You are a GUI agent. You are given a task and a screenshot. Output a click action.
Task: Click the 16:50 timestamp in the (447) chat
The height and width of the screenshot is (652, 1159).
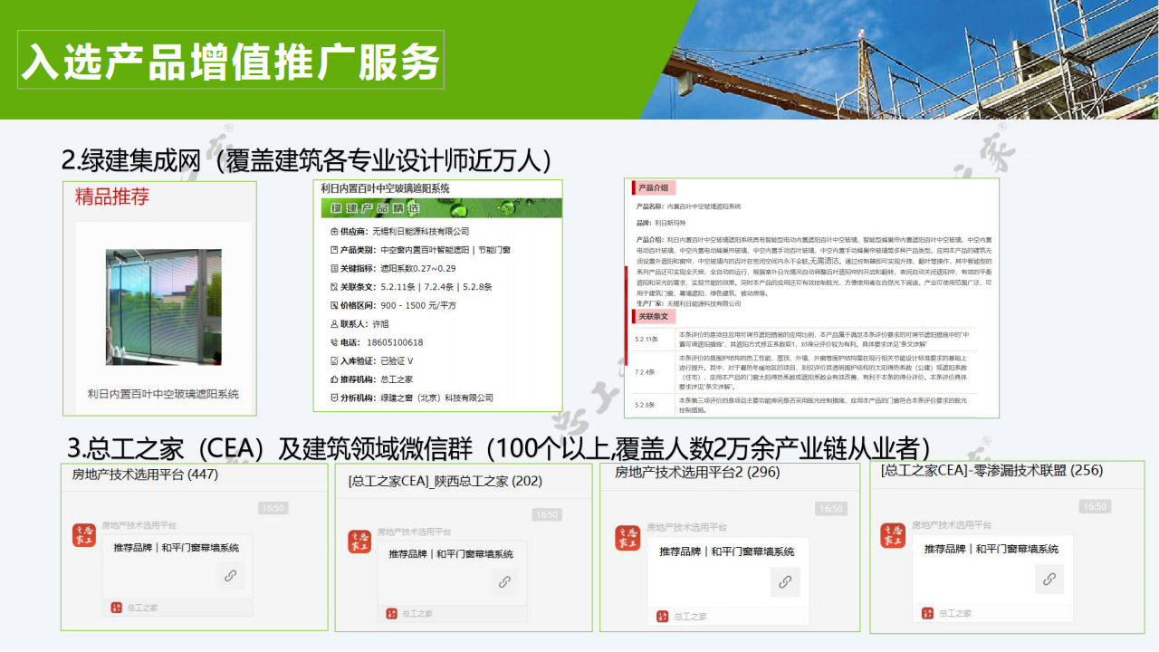click(273, 508)
